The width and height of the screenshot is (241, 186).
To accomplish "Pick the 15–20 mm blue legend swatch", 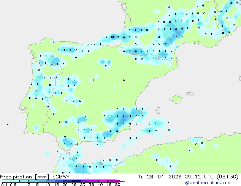I will (x=59, y=181).
